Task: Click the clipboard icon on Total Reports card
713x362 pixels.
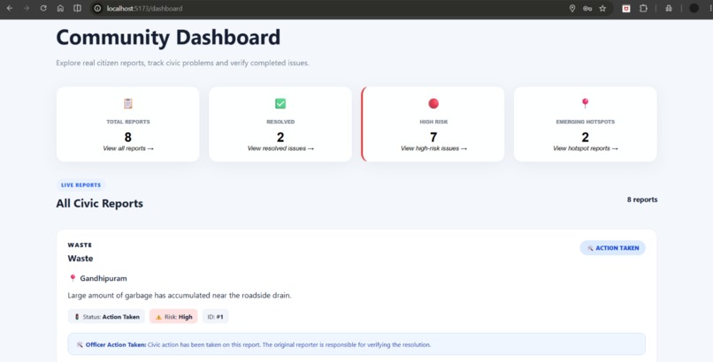Action: 127,103
